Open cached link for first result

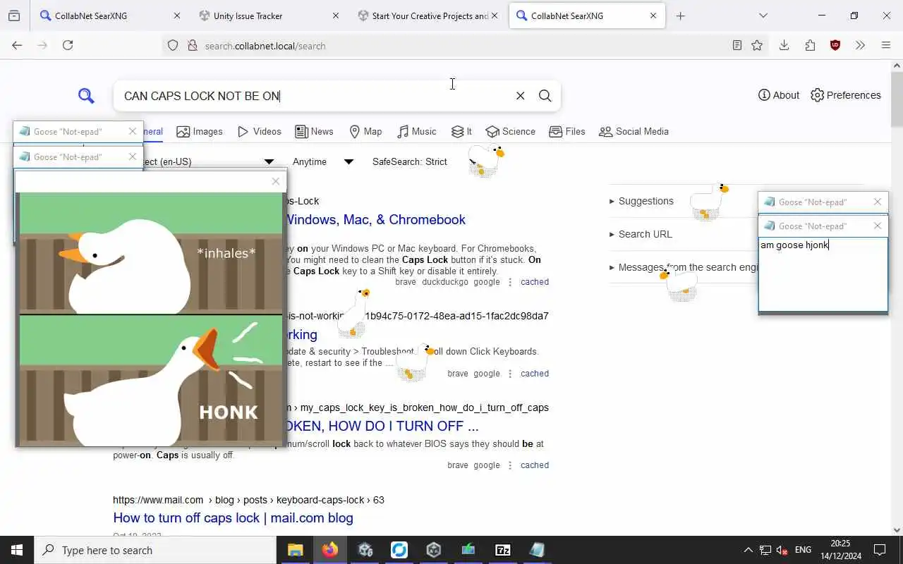coord(535,282)
